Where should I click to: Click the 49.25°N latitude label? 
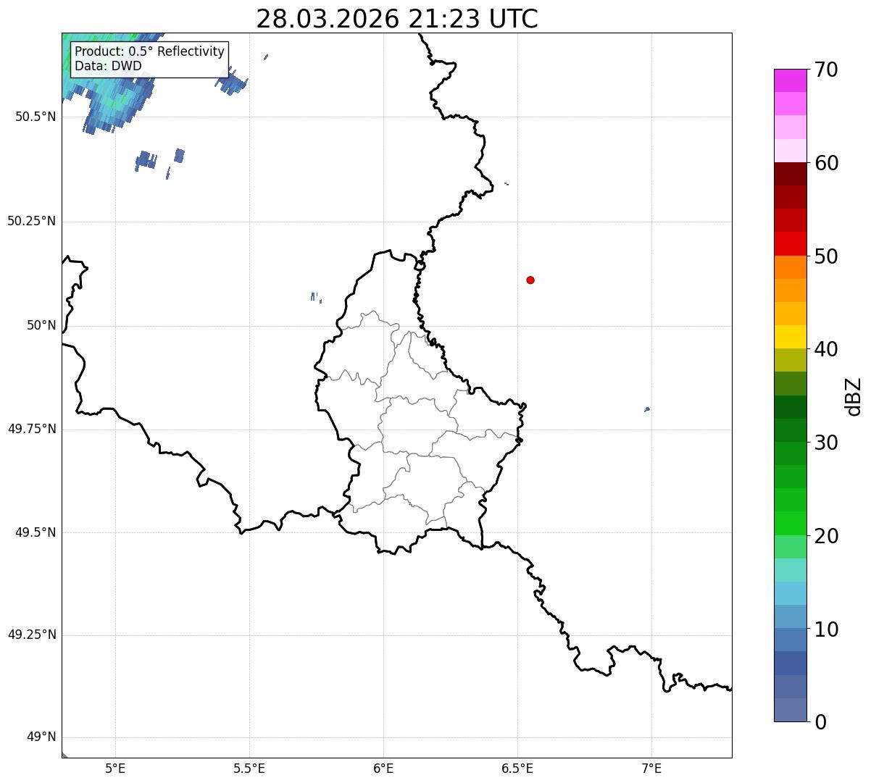click(31, 635)
